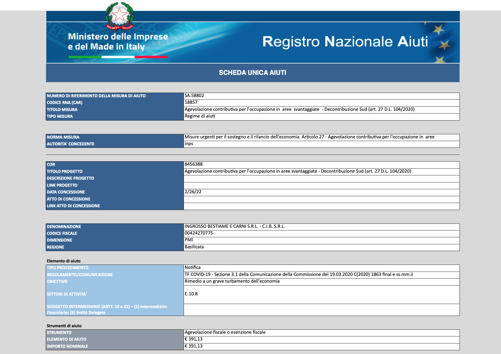Select the DENOMINAZIONE company name cell
The image size is (501, 354).
pyautogui.click(x=321, y=227)
